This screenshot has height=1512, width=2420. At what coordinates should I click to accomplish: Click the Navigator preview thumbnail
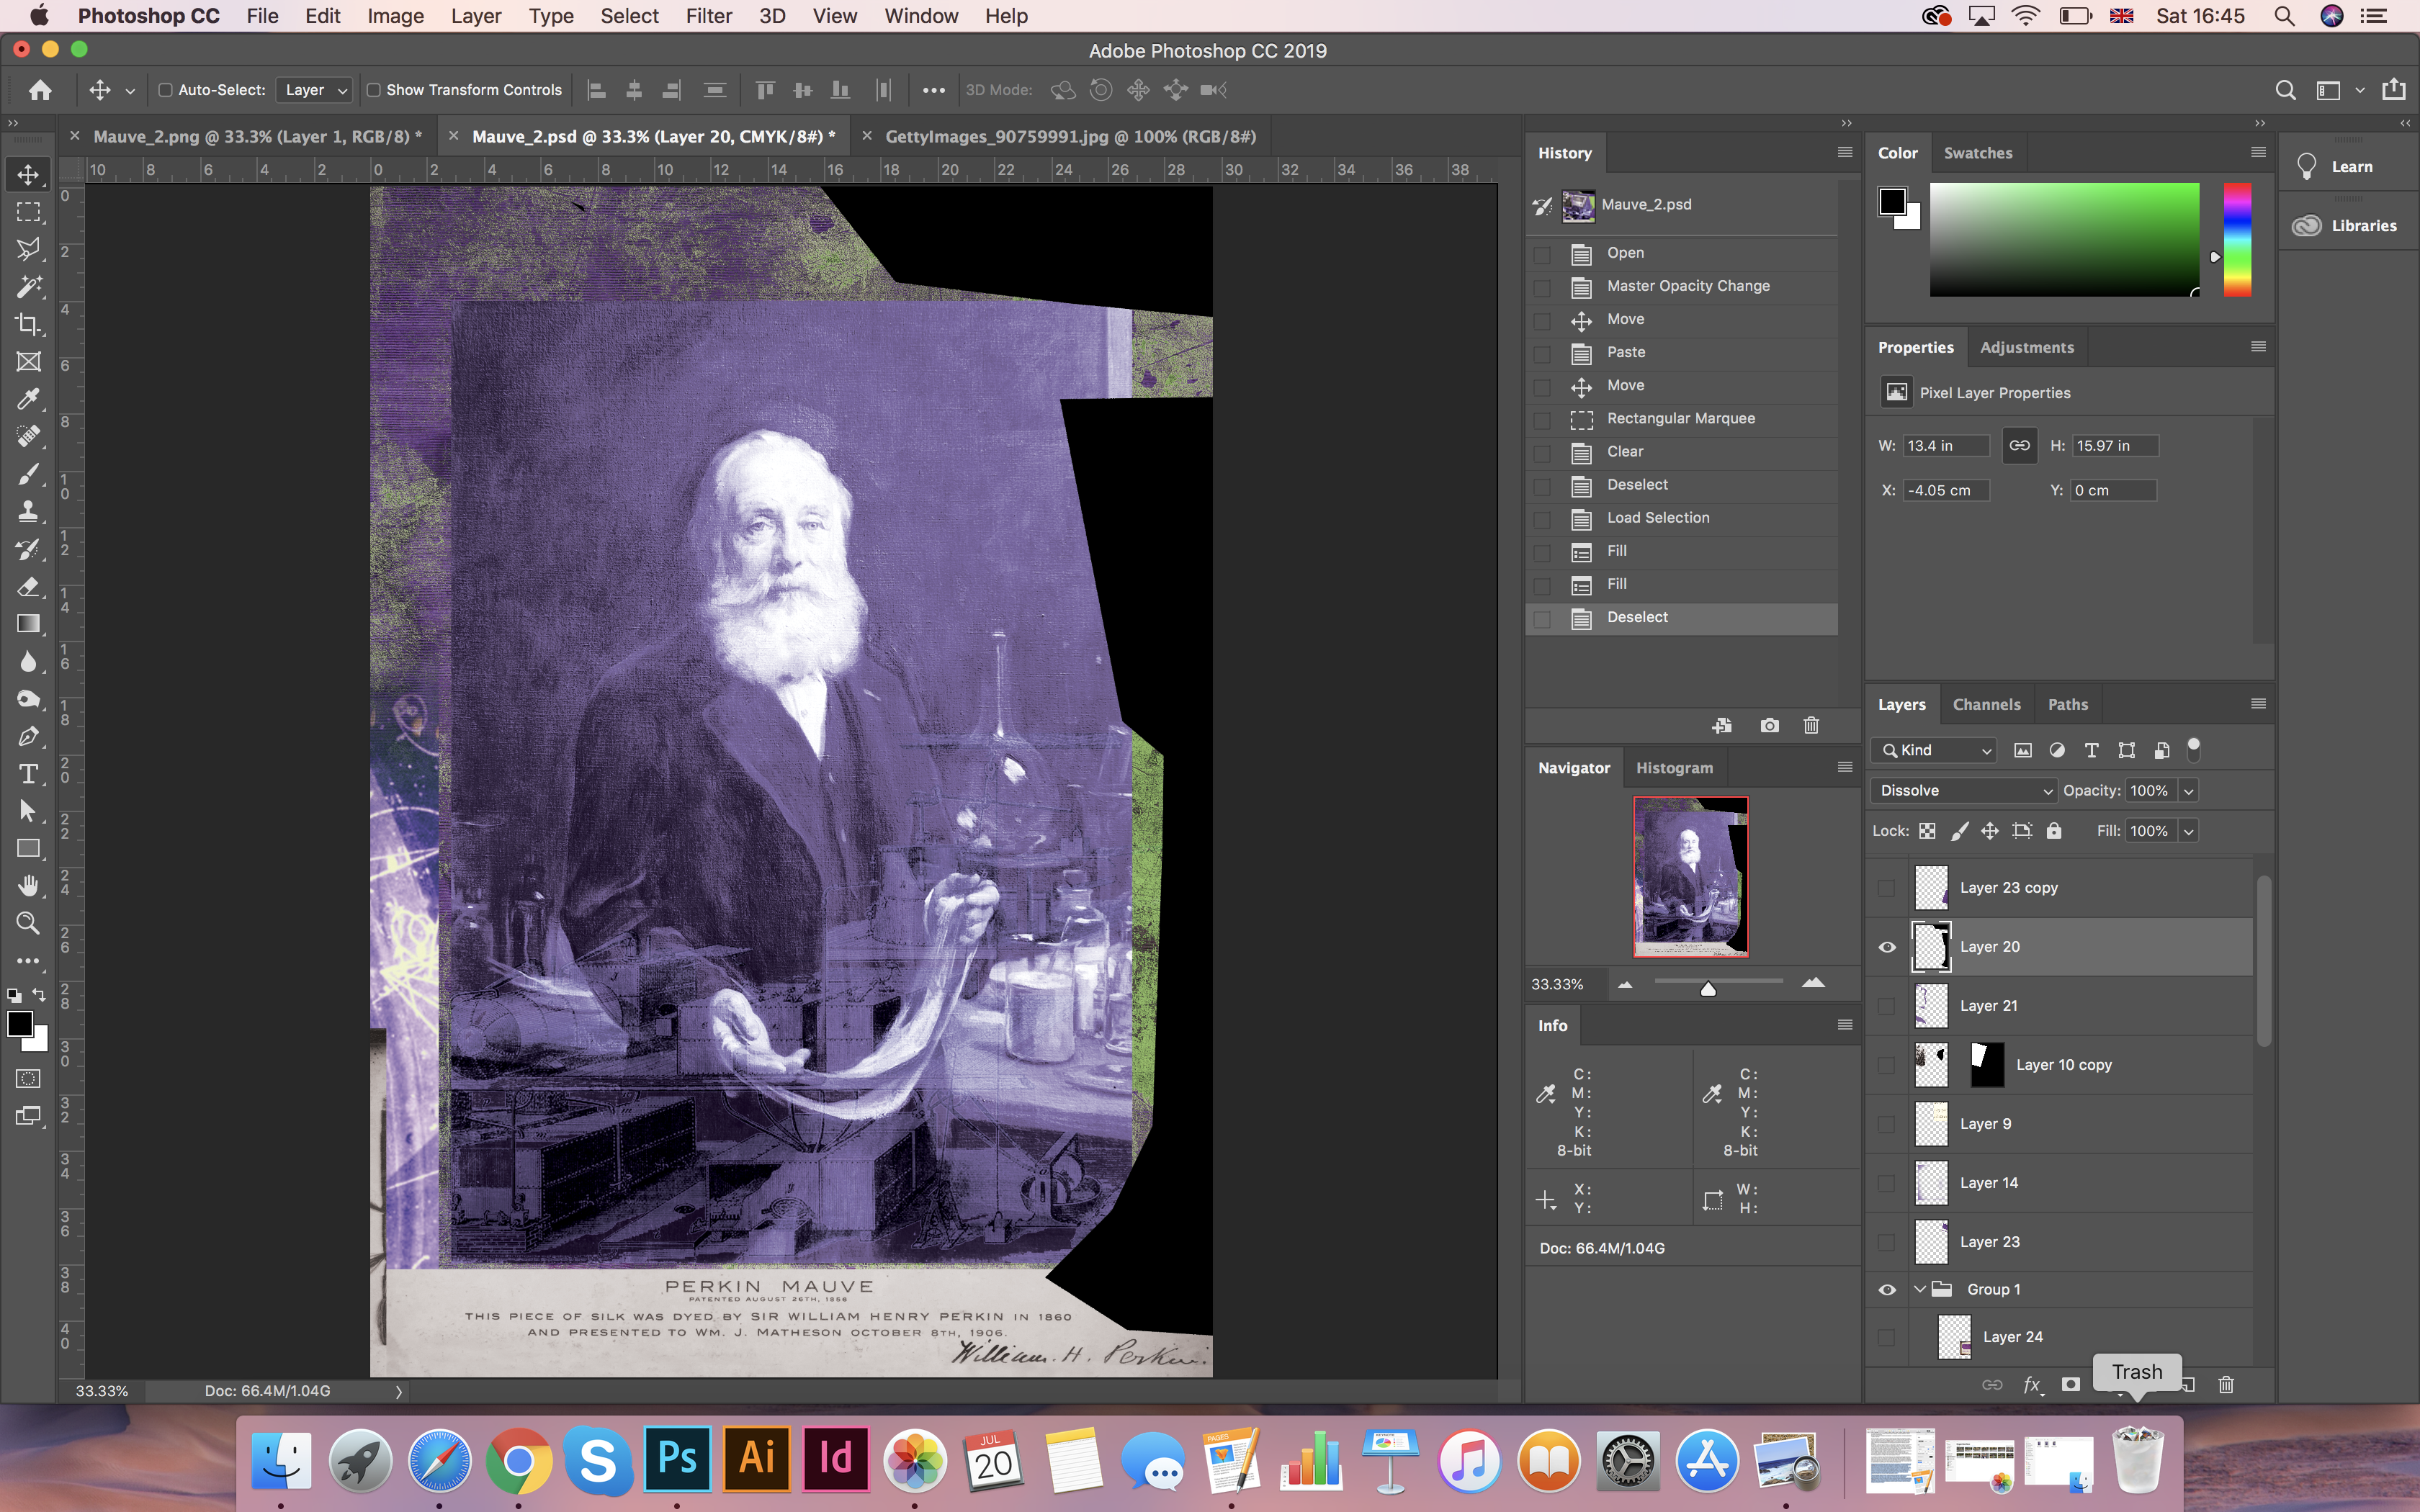click(1690, 876)
